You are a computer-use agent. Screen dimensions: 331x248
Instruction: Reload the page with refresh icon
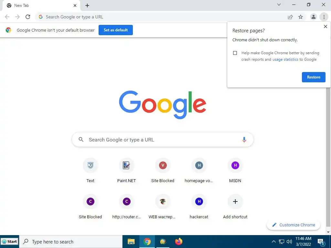coord(28,17)
